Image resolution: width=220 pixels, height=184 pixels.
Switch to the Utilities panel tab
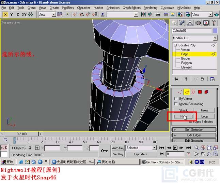tap(214, 23)
